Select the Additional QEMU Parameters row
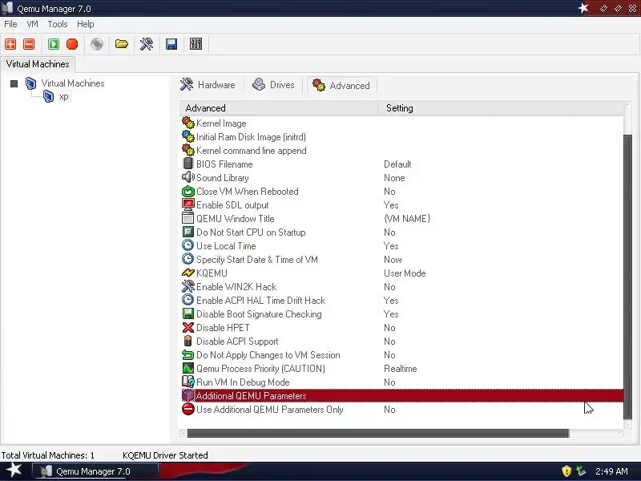The height and width of the screenshot is (481, 641). (x=402, y=395)
